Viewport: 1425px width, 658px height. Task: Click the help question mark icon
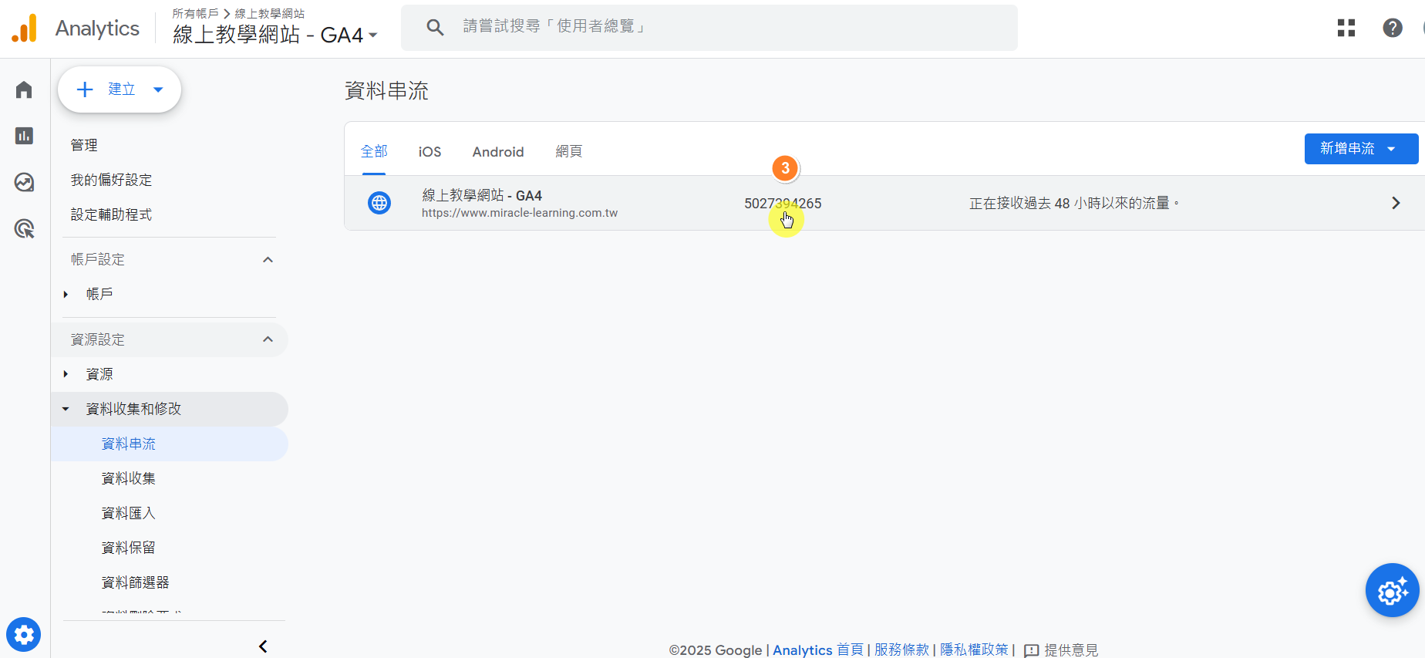pyautogui.click(x=1392, y=28)
